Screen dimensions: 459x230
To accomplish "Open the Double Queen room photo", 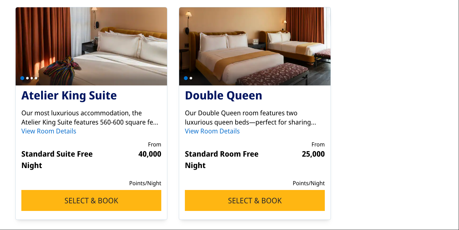I will click(x=255, y=46).
